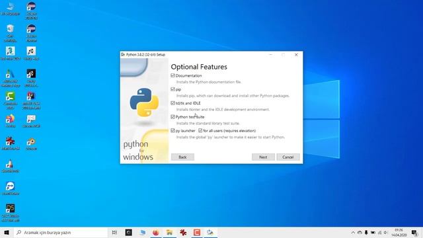
Task: Select the Eclipse shortcut beside Recycle Bin
Action: 31,33
